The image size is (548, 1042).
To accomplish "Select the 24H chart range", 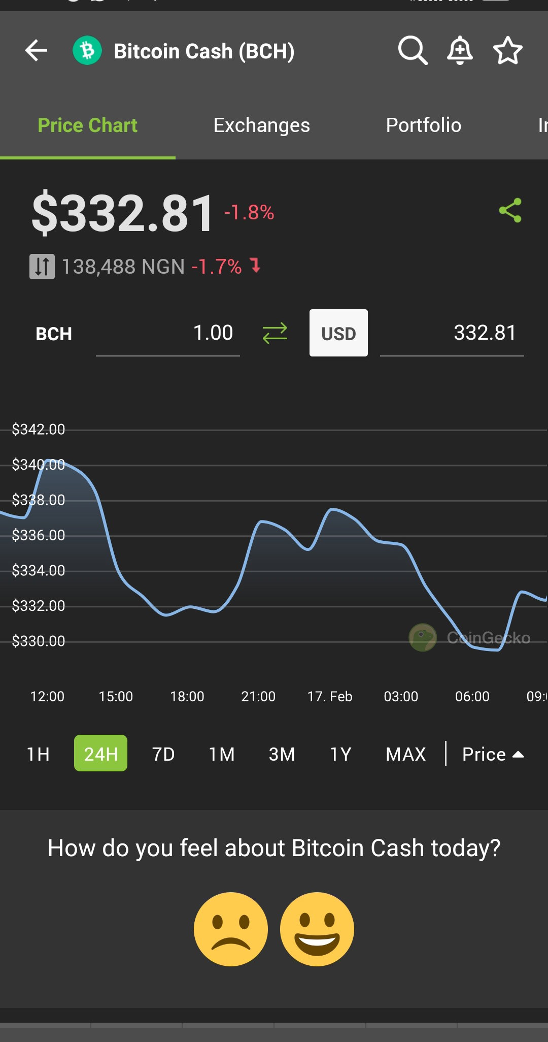I will click(x=100, y=753).
